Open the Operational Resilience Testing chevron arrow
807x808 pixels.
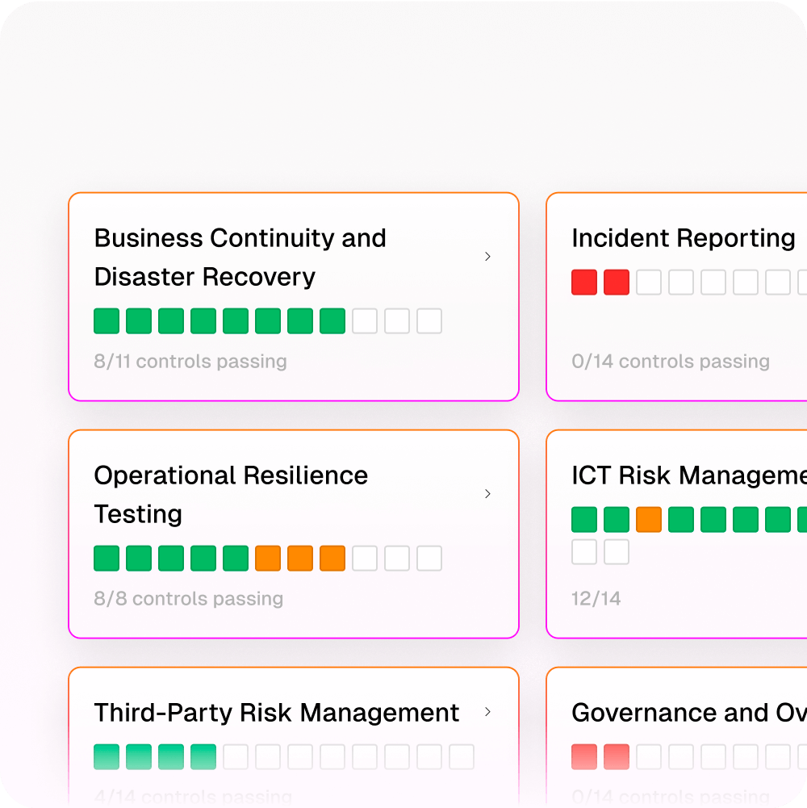click(487, 494)
